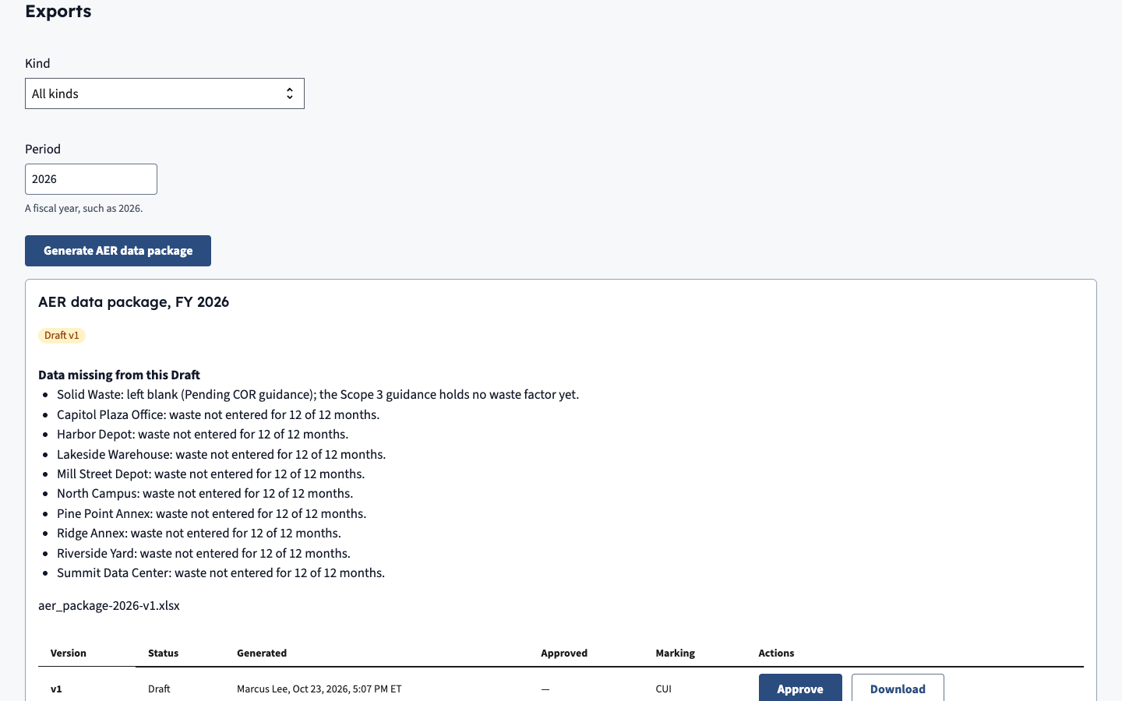Click the Draft status cell in the table
Viewport: 1122px width, 701px height.
pos(159,689)
